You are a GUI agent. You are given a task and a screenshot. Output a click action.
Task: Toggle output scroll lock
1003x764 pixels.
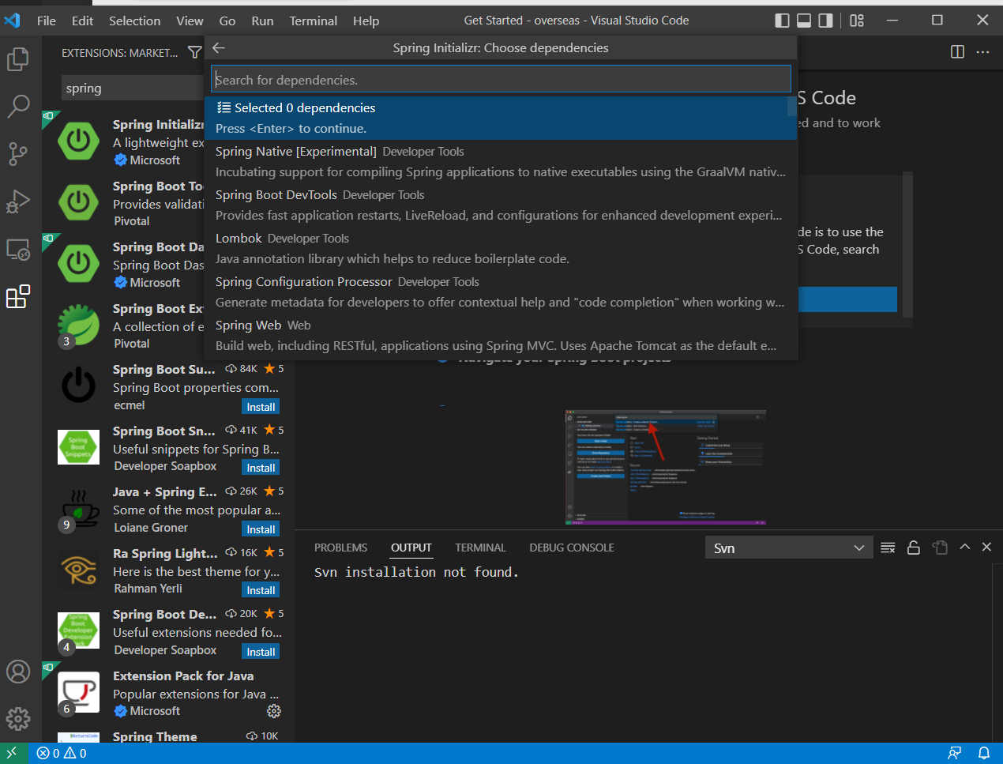coord(914,548)
